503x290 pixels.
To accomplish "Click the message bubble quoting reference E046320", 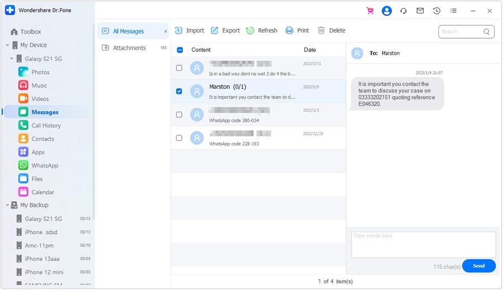I will coord(396,94).
